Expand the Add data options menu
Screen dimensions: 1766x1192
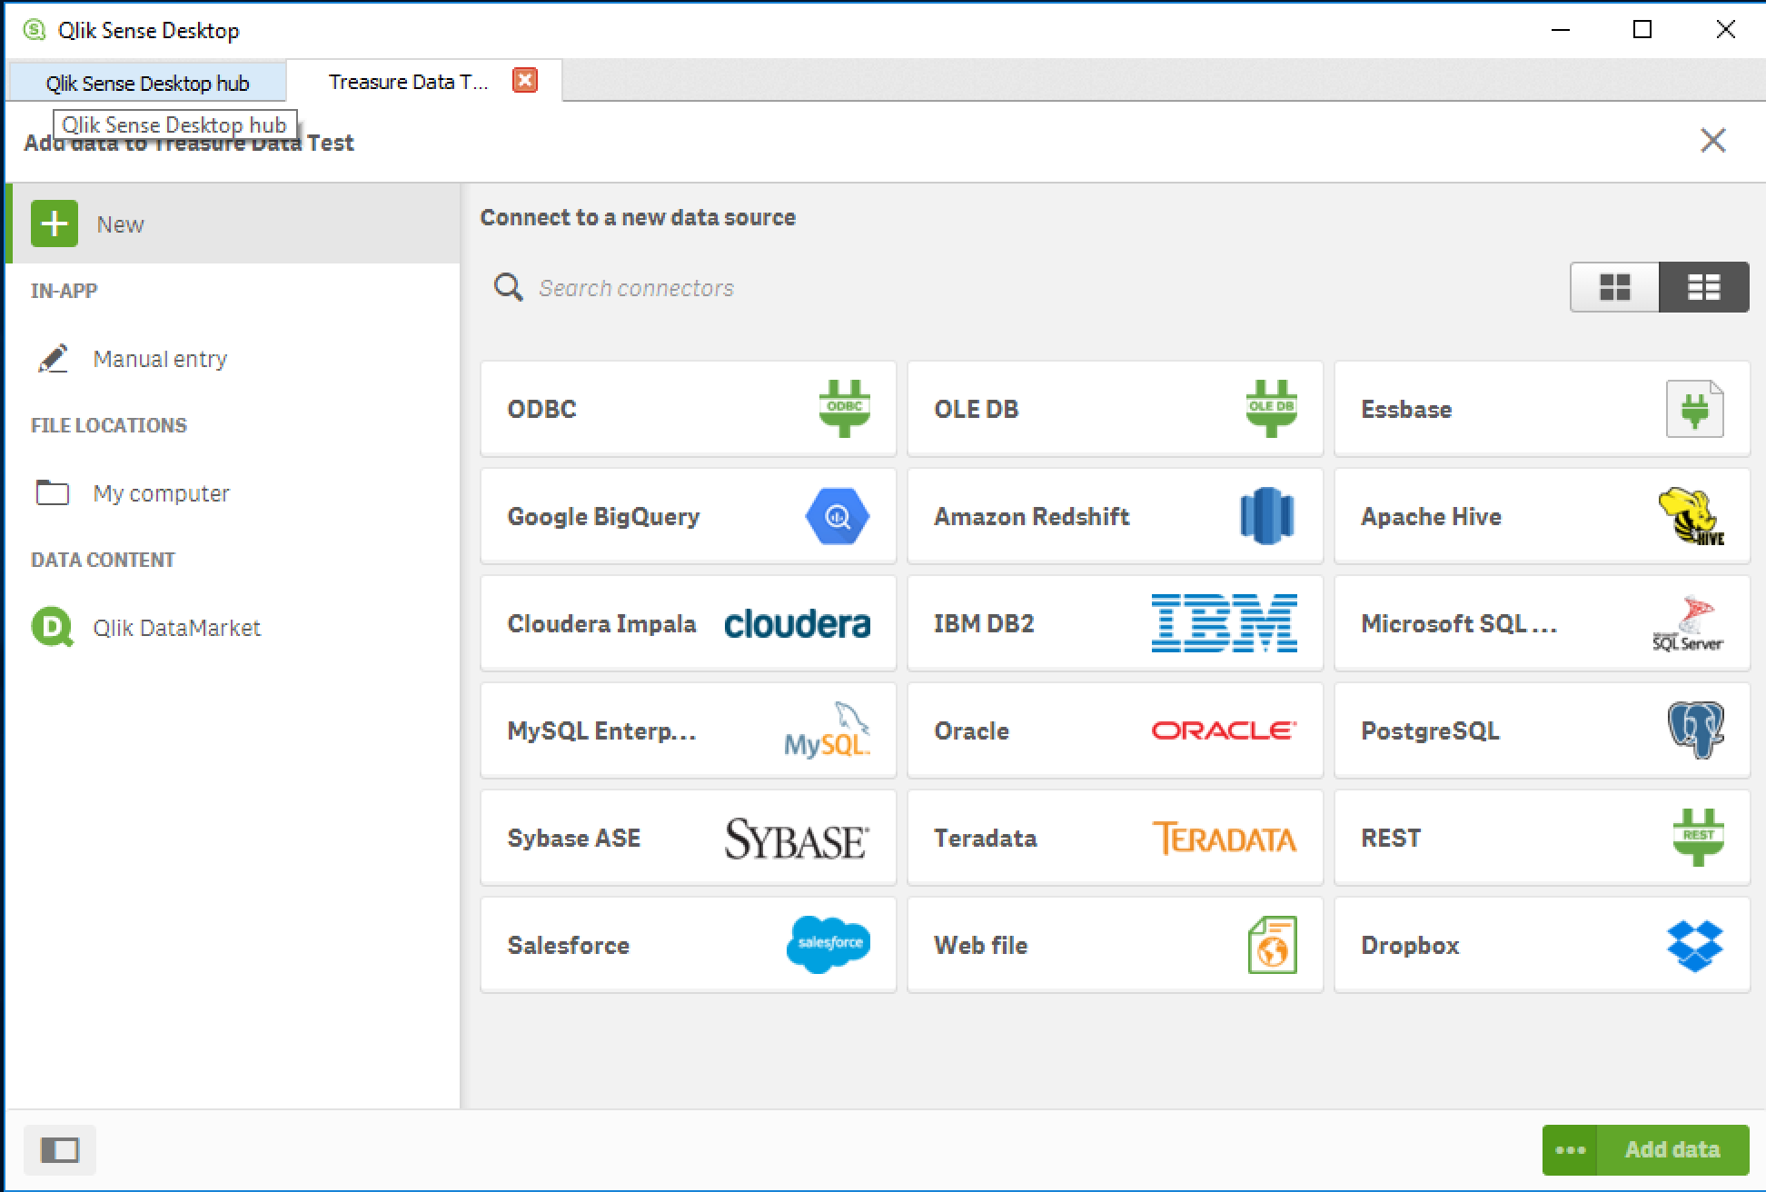[1571, 1148]
